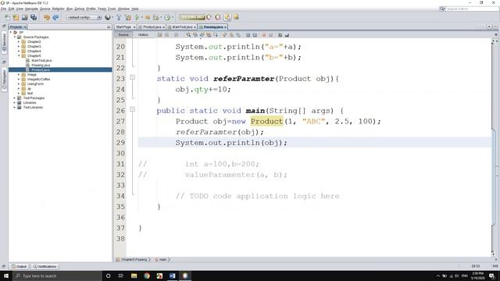Image resolution: width=500 pixels, height=281 pixels.
Task: Click the Shift Line Left editor icon
Action: 248,34
